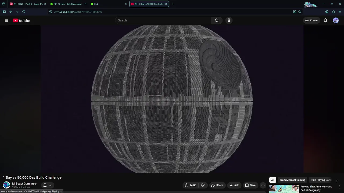Mute the Apple Music tab audio icon
This screenshot has width=344, height=193.
click(15, 4)
